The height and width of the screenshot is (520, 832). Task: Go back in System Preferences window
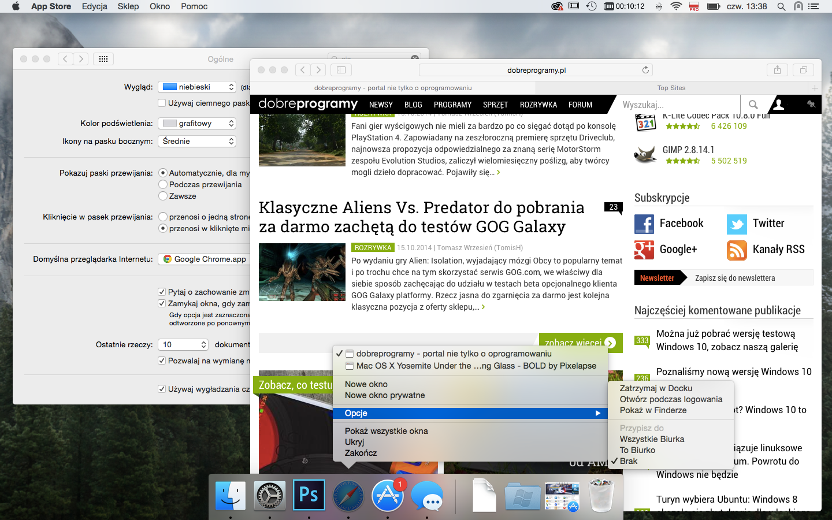click(x=65, y=59)
